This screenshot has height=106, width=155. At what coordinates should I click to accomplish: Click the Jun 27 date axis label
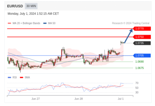(36, 99)
